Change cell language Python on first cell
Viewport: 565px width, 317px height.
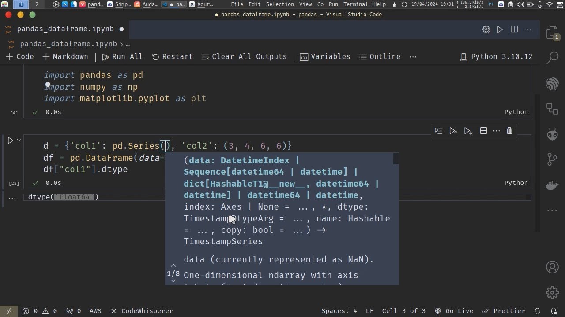(x=516, y=112)
